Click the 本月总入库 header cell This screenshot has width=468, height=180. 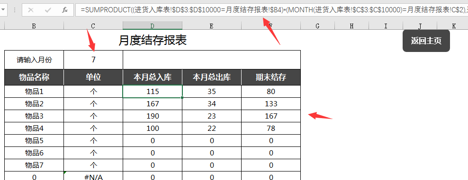tap(153, 77)
